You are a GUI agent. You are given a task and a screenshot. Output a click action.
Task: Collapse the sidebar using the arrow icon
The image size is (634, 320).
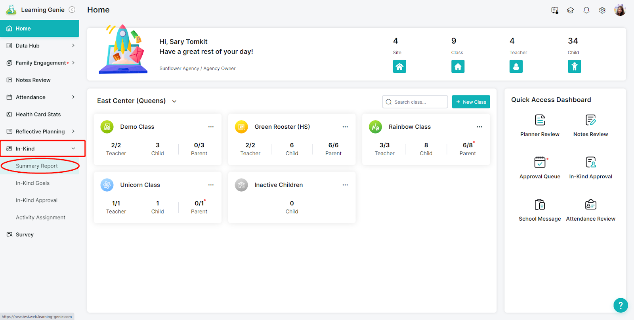coord(72,10)
